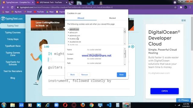The height and width of the screenshot is (108, 193).
Task: Click the Done button
Action: click(121, 75)
